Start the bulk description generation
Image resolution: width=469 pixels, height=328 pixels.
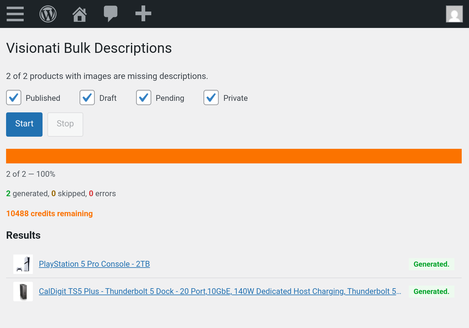pyautogui.click(x=24, y=124)
